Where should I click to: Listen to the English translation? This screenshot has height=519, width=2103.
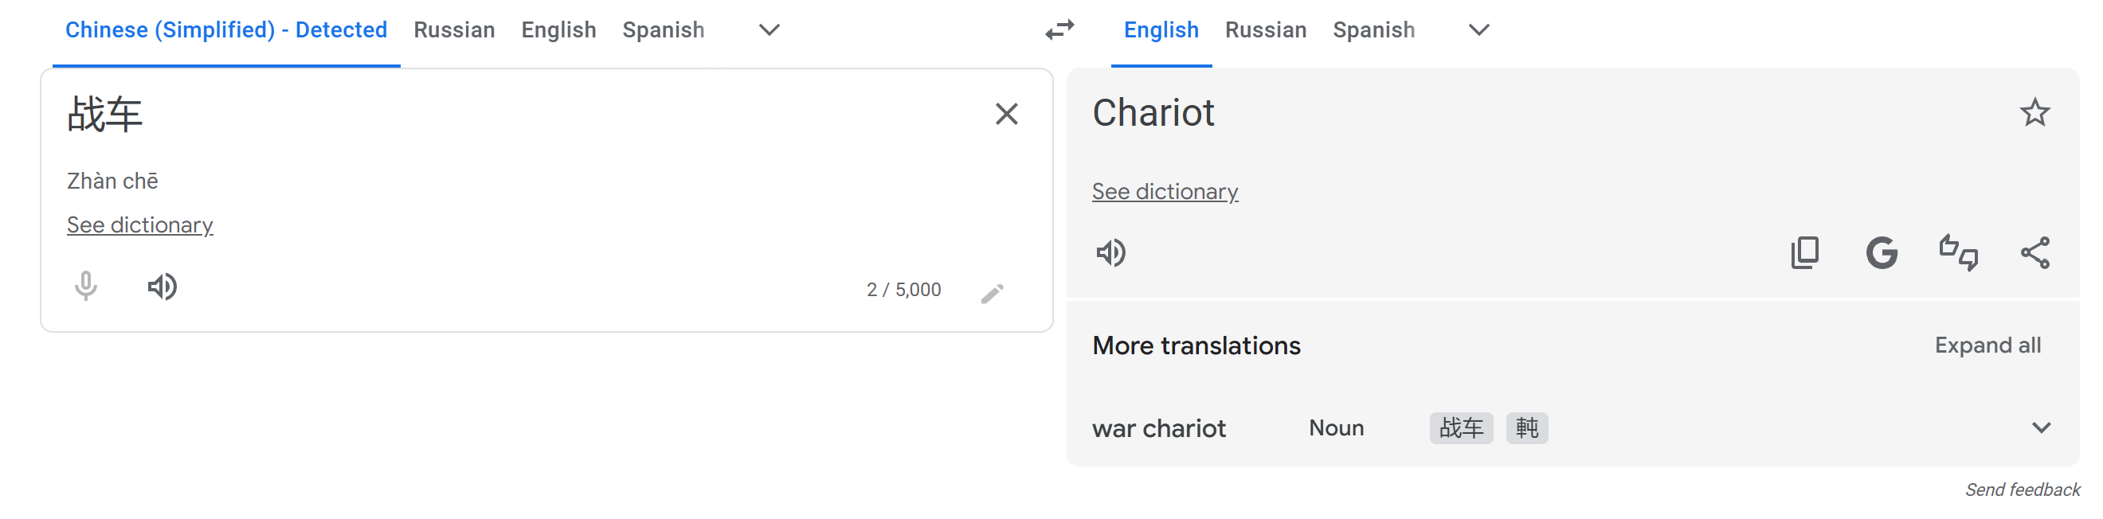coord(1110,253)
